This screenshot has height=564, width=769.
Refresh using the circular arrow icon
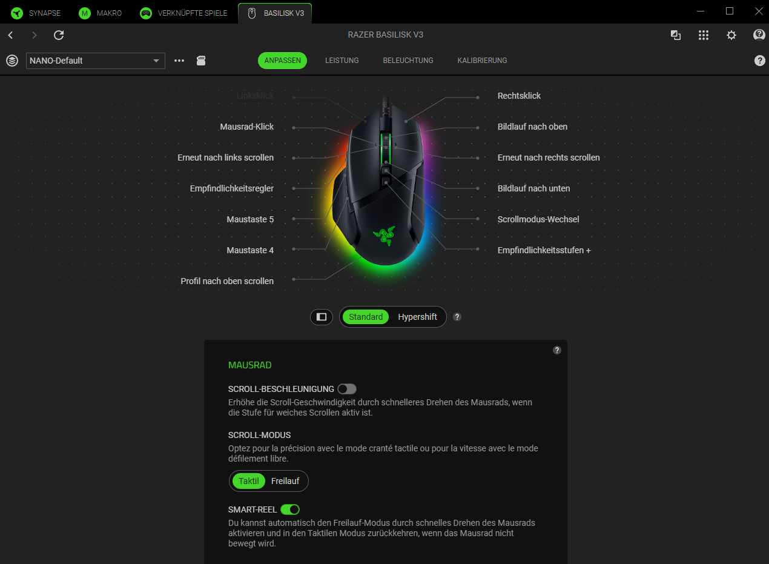point(59,35)
